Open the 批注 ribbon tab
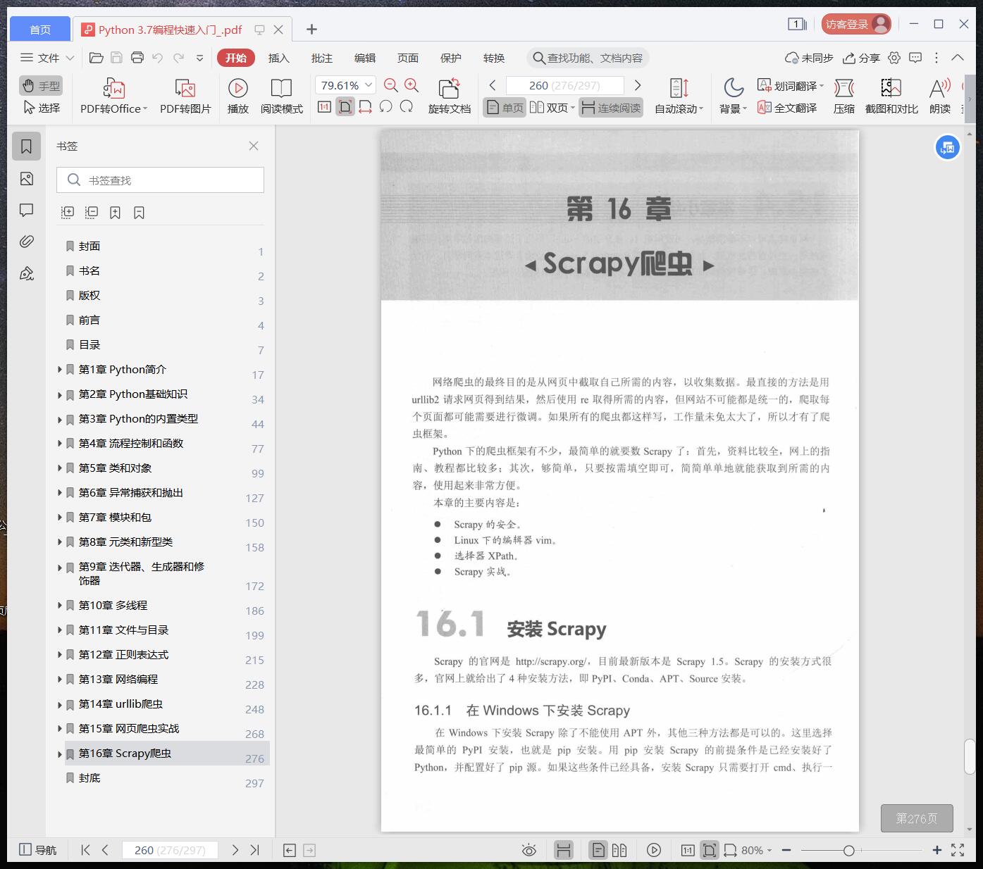983x869 pixels. pos(322,58)
